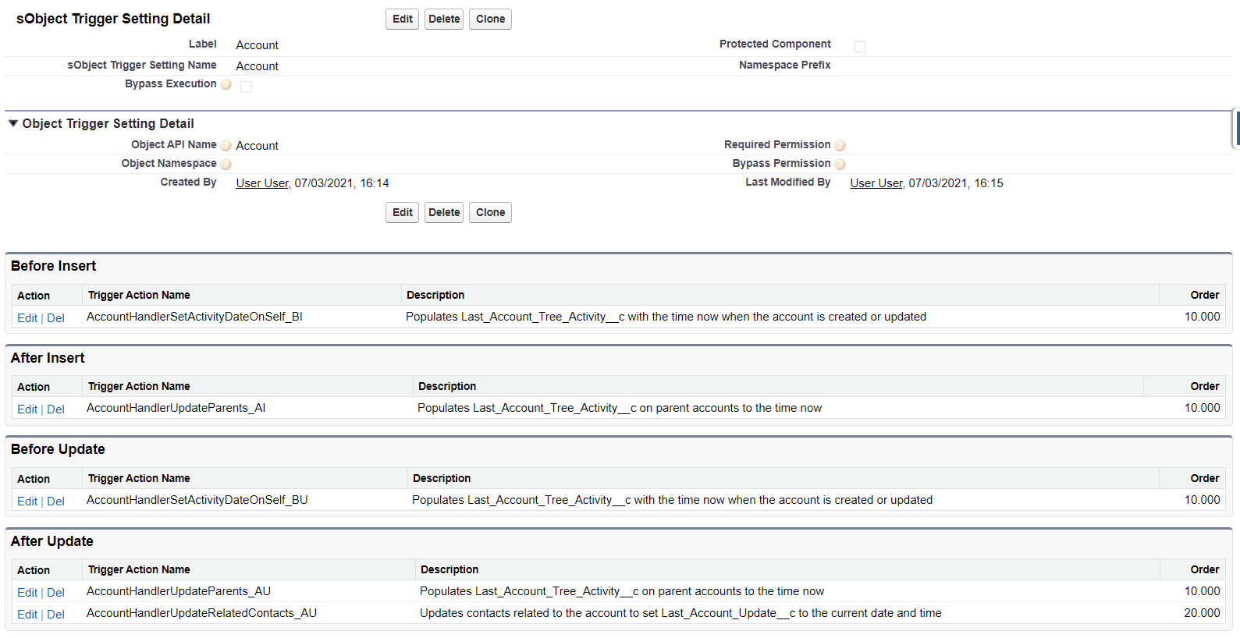Viewport: 1240px width, 638px height.
Task: Click help icon beside Required Permission
Action: coord(840,146)
